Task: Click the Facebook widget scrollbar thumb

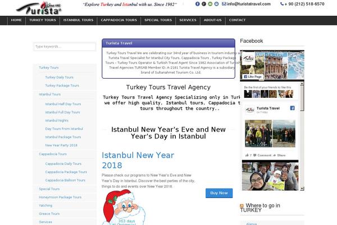Action: pos(302,98)
